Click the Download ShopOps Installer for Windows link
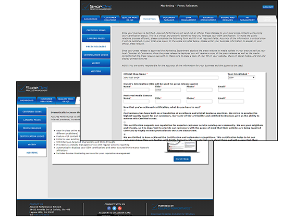This screenshot has width=295, height=222. pos(173,214)
